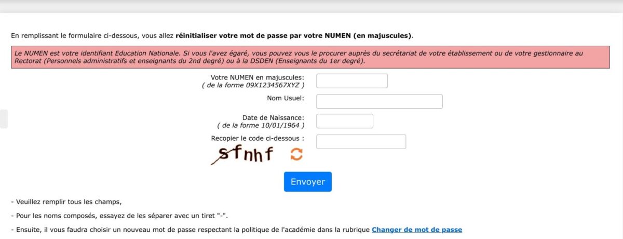Click the Recopier le code ci-dessous label
This screenshot has width=623, height=239.
(x=258, y=138)
